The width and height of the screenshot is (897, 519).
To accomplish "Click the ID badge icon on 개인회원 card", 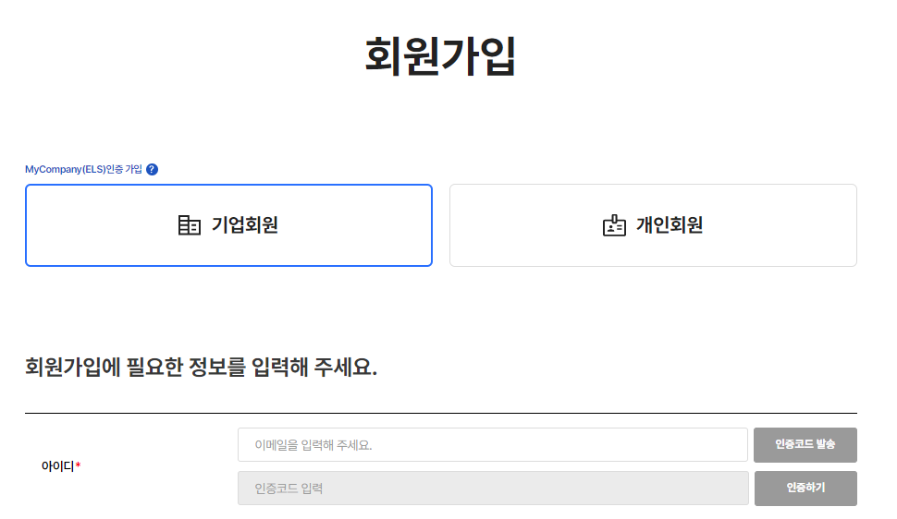I will tap(614, 225).
